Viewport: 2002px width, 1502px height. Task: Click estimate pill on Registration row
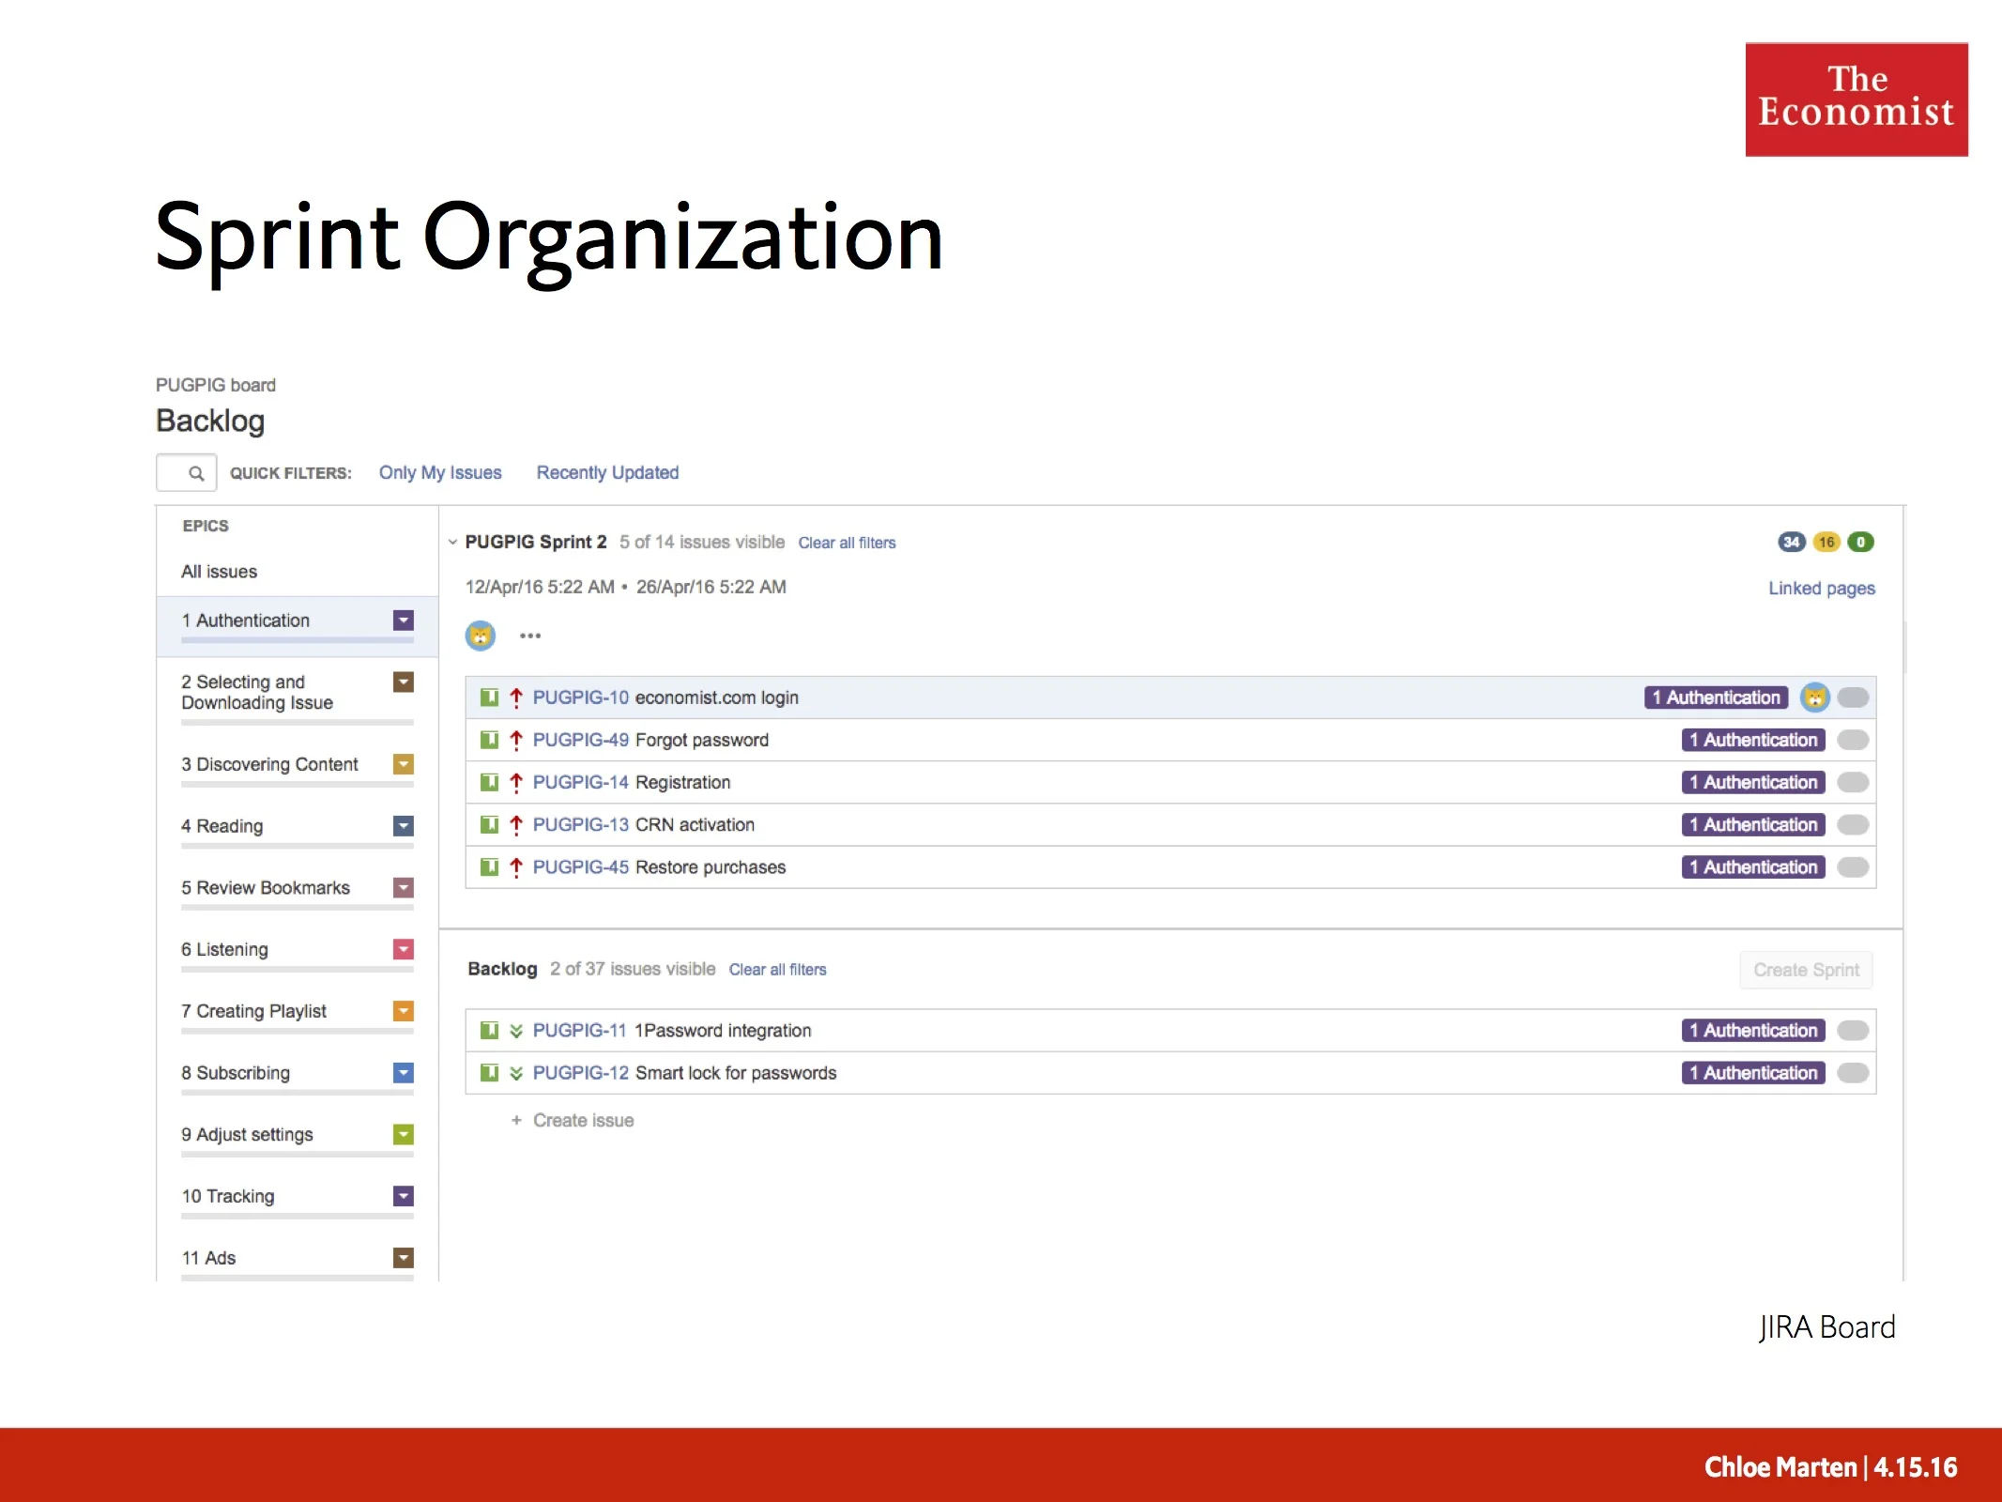(x=1853, y=782)
